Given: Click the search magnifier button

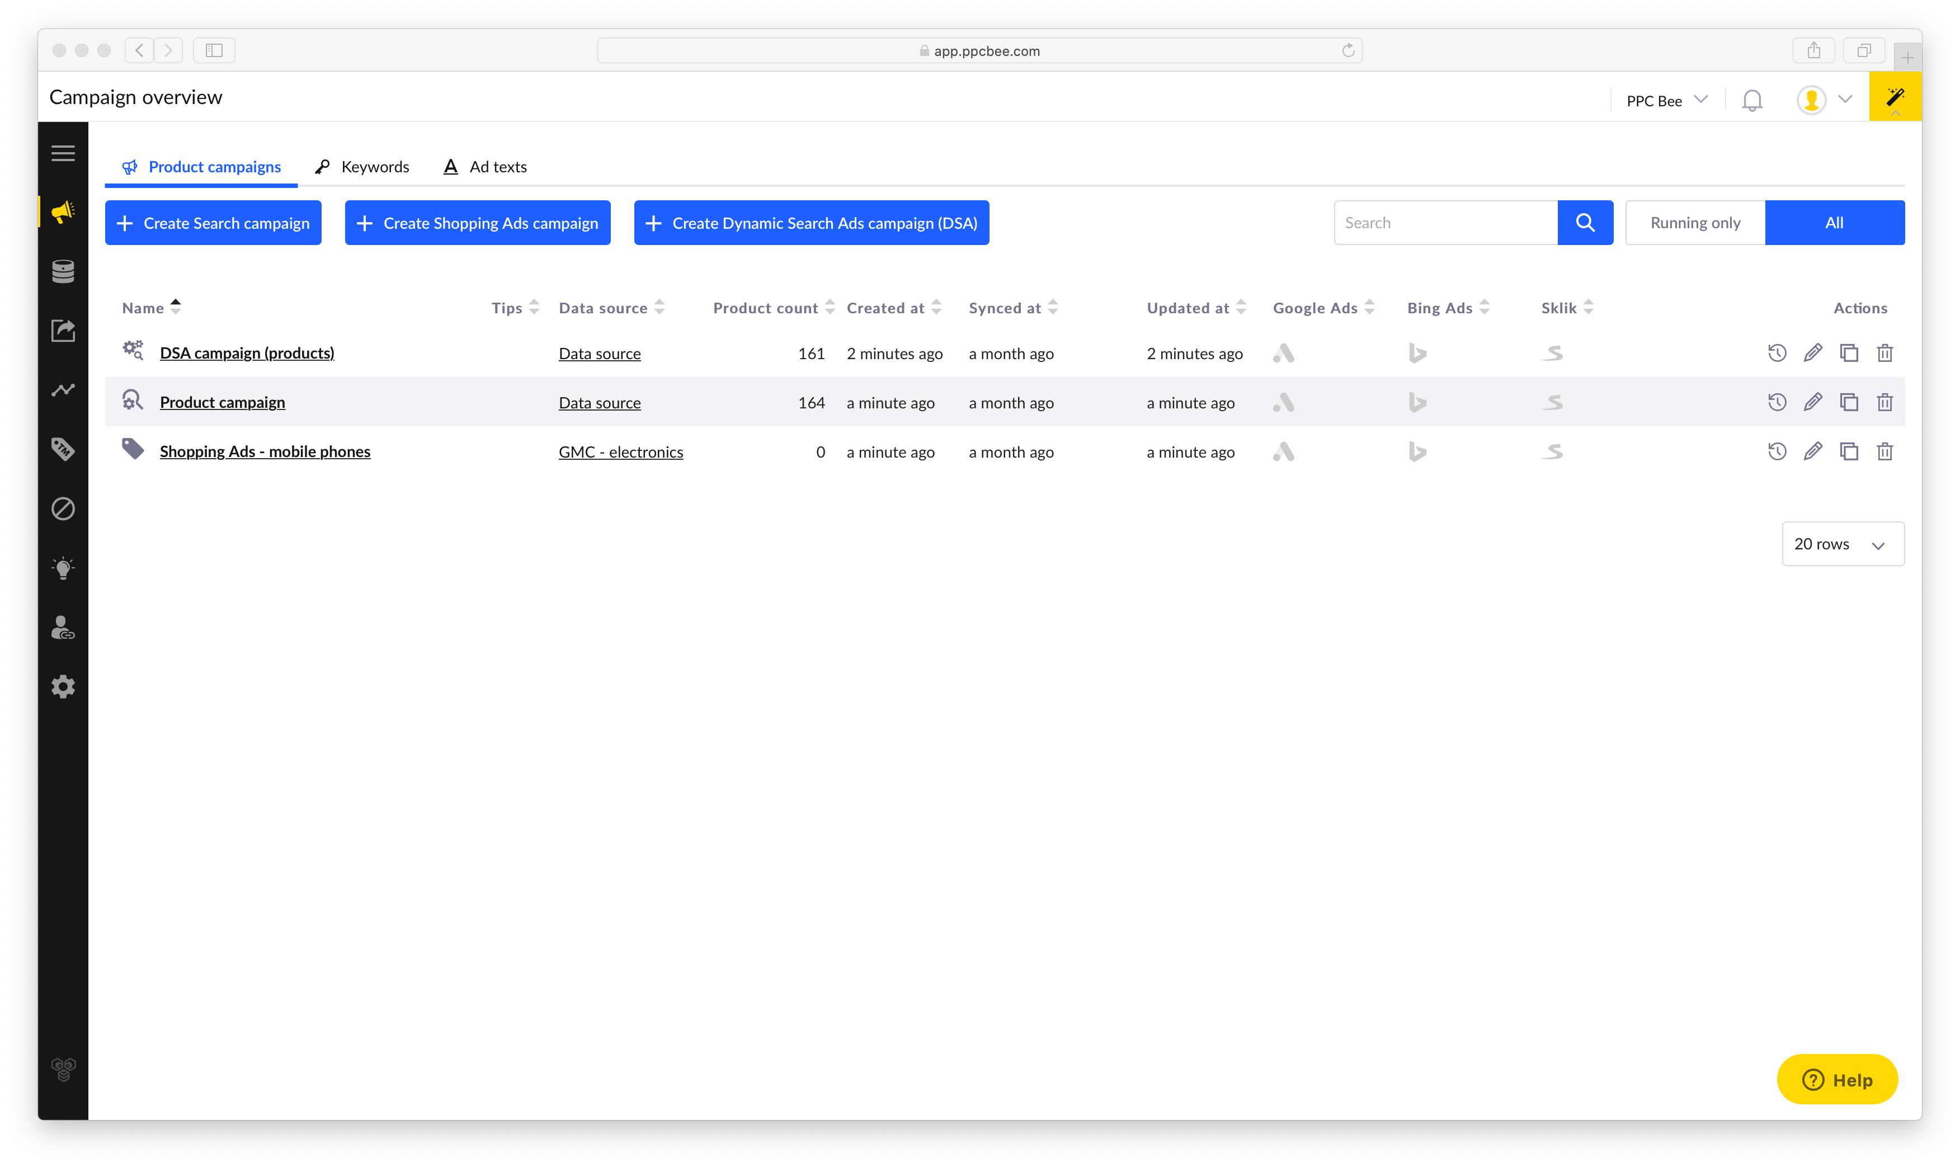Looking at the screenshot, I should point(1585,223).
